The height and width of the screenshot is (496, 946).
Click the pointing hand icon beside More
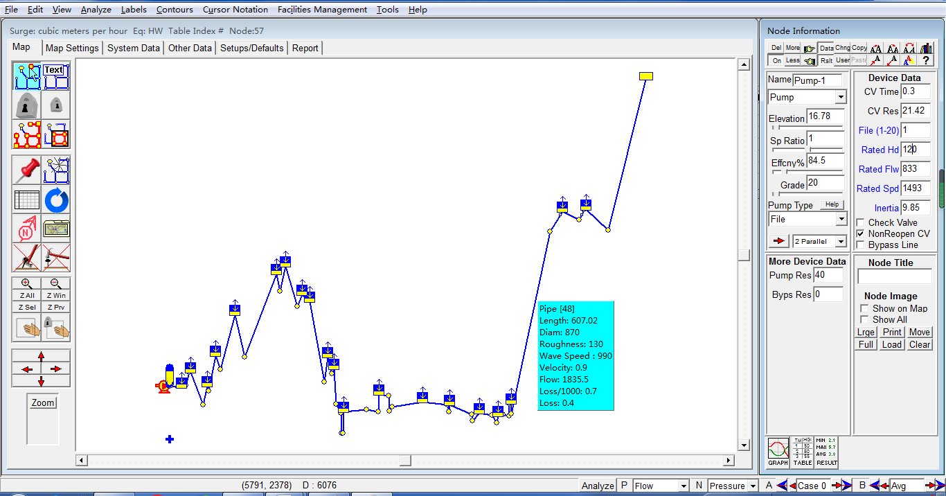(x=810, y=48)
